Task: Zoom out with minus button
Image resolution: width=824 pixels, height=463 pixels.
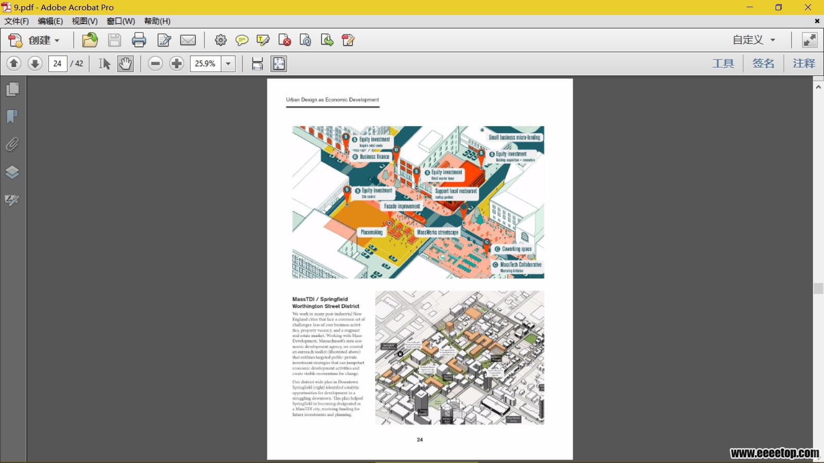Action: click(156, 64)
